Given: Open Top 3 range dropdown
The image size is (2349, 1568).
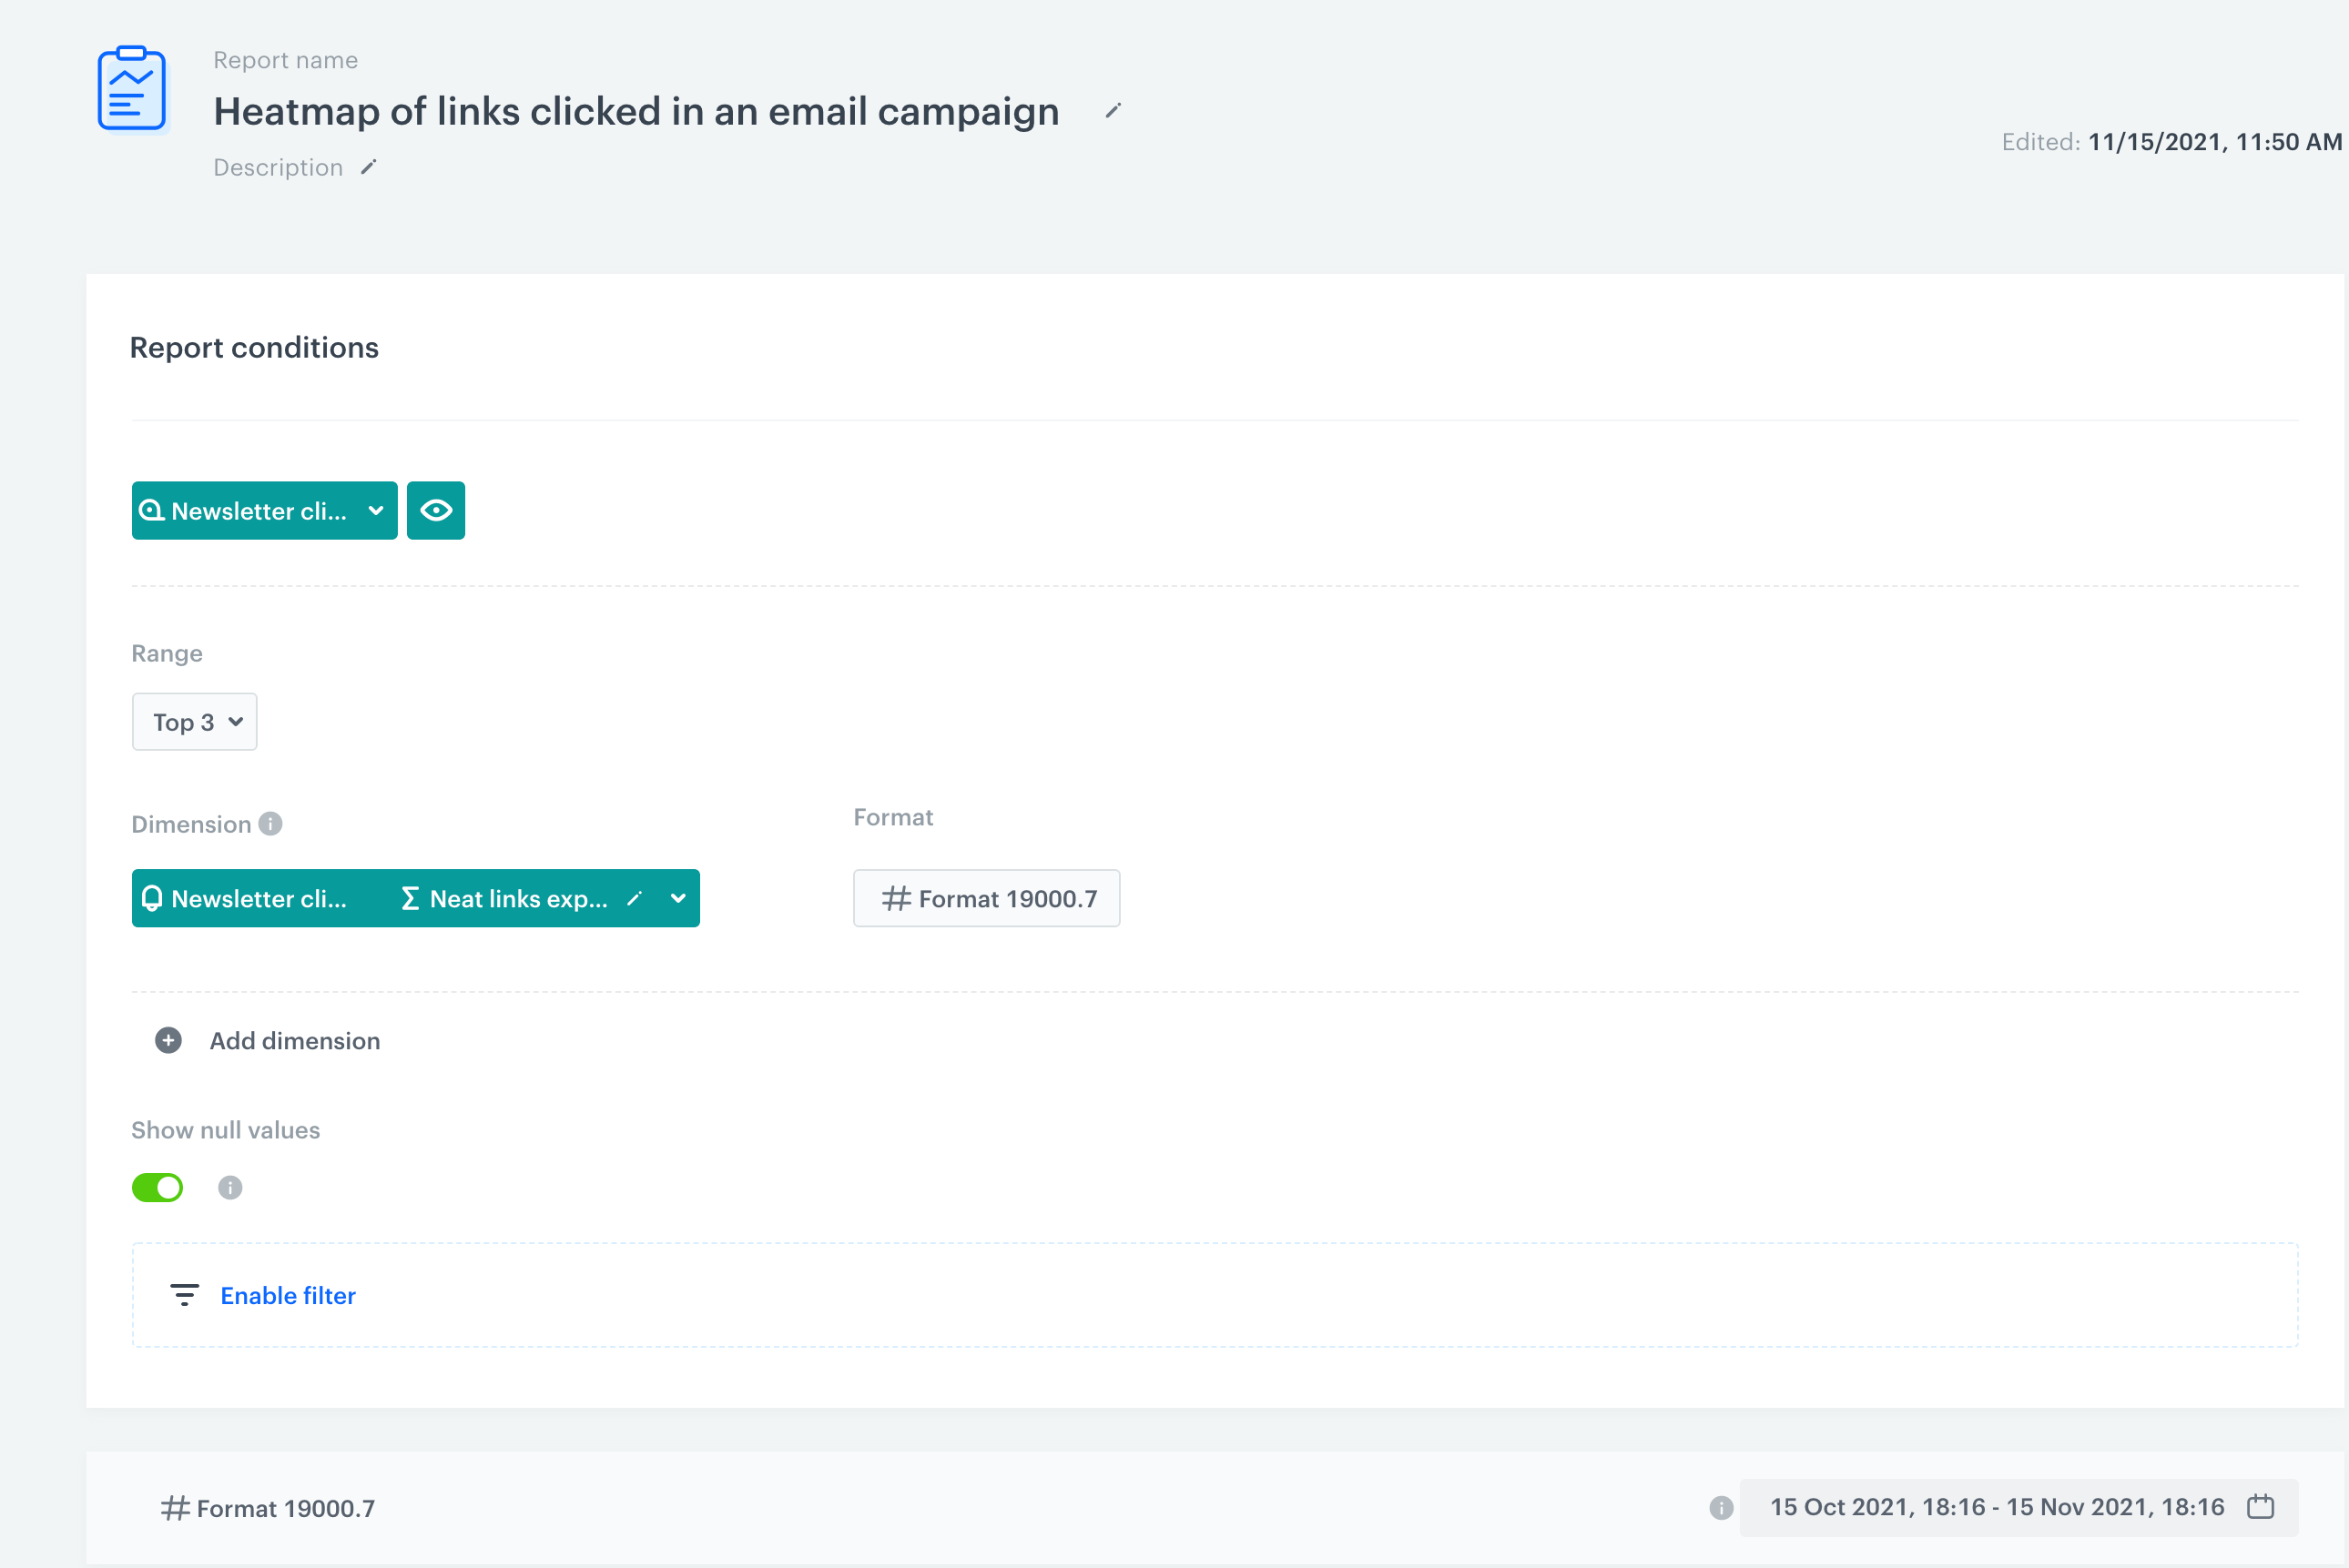Looking at the screenshot, I should [195, 722].
